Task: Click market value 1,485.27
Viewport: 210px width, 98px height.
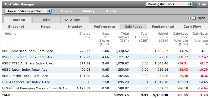Action: [161, 51]
